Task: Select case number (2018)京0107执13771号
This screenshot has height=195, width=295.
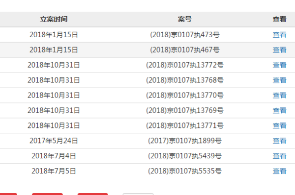Action: 184,125
